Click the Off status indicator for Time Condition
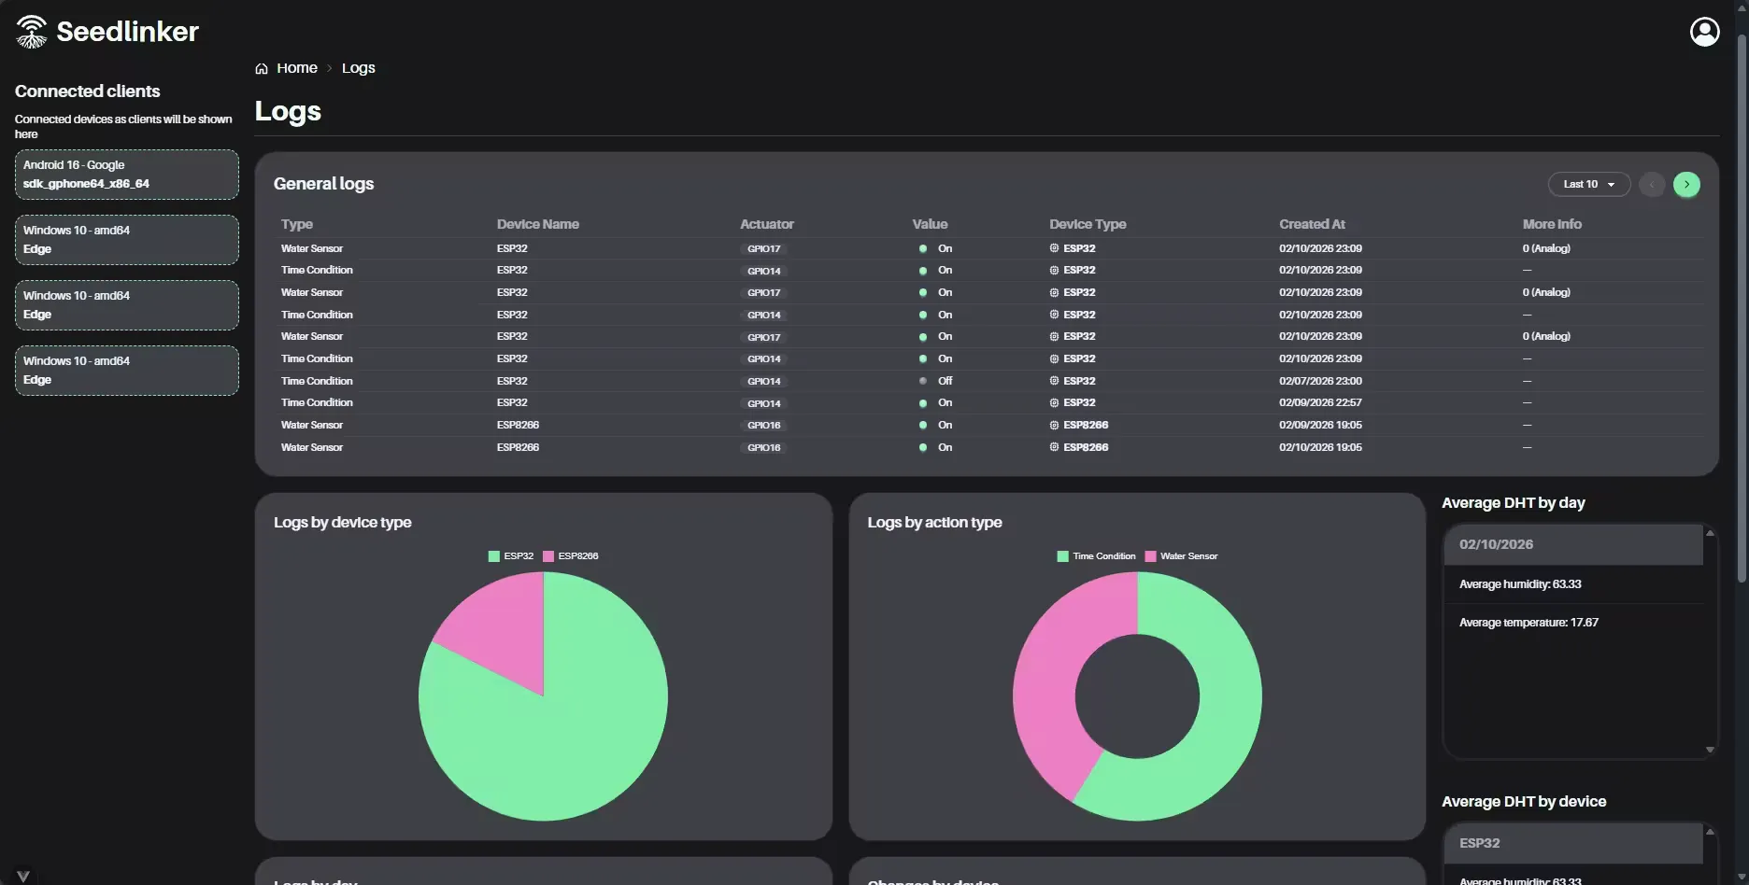This screenshot has width=1749, height=885. [x=923, y=381]
